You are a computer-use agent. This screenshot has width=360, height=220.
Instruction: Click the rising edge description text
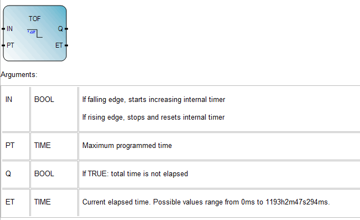click(153, 117)
